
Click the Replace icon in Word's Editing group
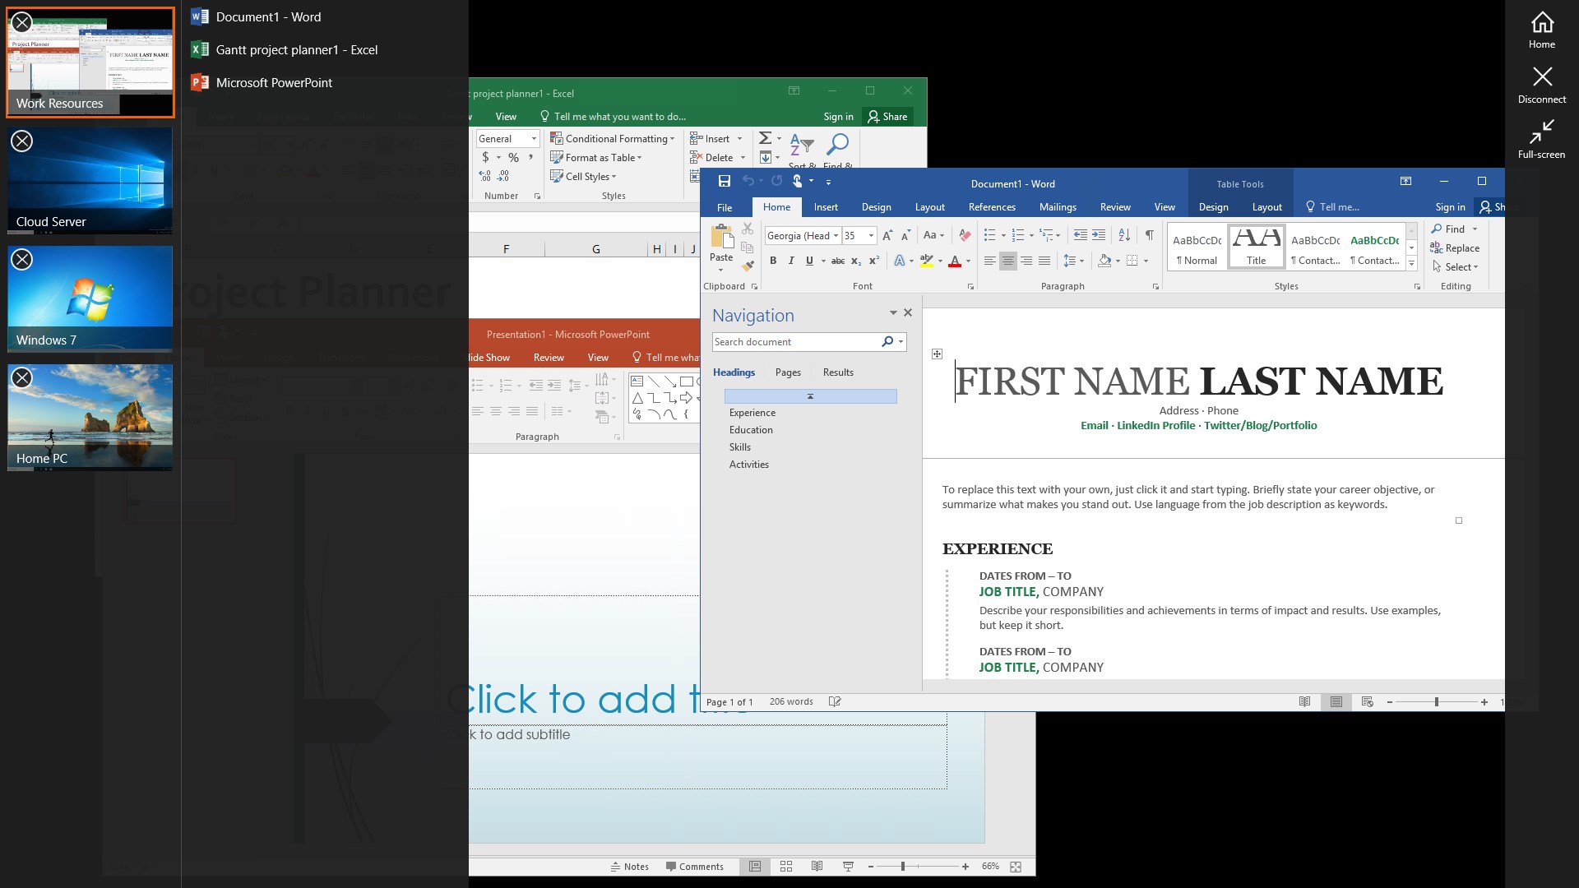click(1456, 247)
